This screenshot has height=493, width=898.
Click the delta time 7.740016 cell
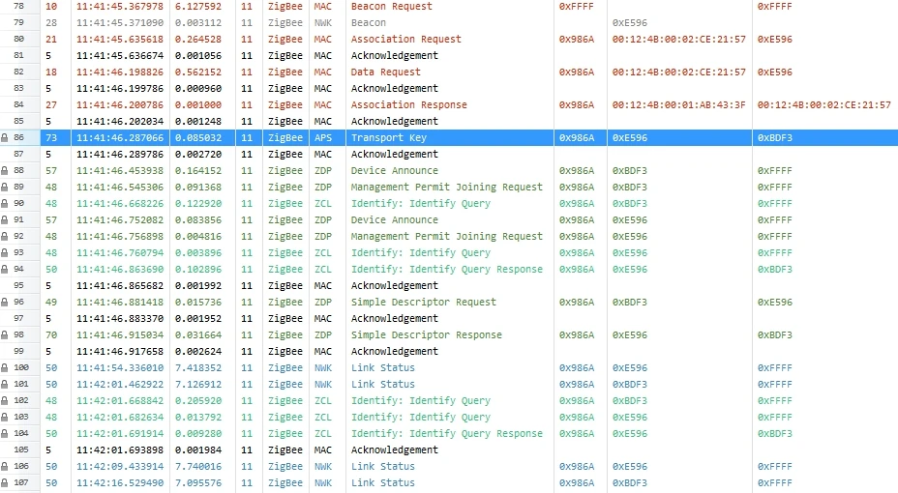click(198, 467)
